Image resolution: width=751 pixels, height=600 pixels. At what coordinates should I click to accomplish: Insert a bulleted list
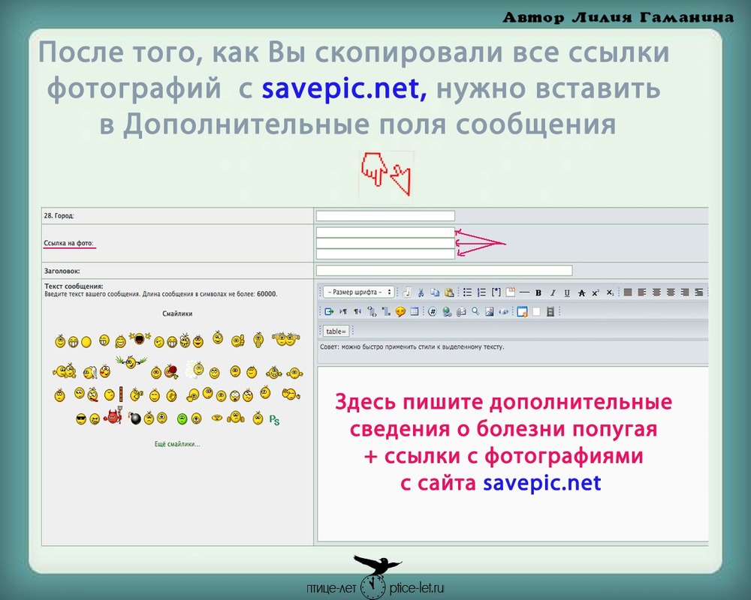pos(467,292)
